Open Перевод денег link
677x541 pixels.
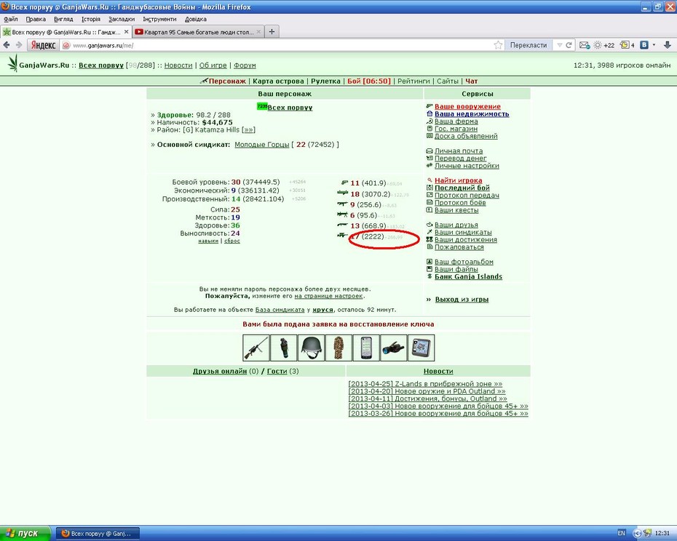460,159
